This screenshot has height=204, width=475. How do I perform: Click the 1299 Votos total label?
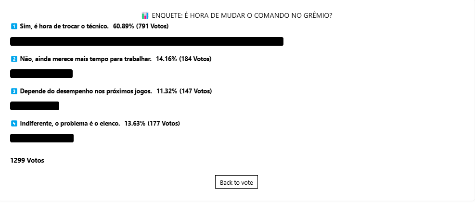point(27,160)
